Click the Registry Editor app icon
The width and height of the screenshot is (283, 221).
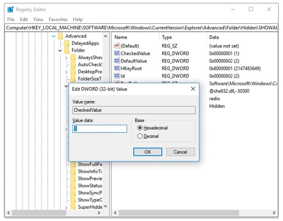click(x=10, y=10)
